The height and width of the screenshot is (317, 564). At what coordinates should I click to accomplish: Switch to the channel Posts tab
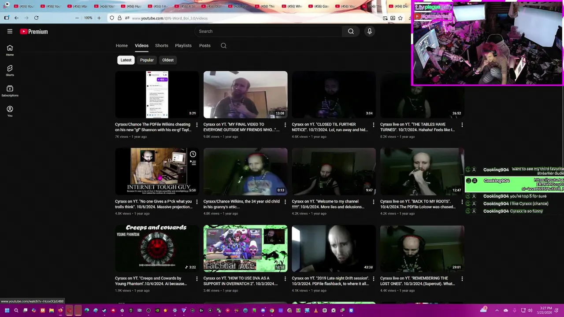click(x=205, y=45)
